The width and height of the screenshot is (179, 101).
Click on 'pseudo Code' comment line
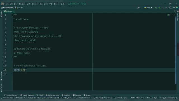tap(21, 19)
